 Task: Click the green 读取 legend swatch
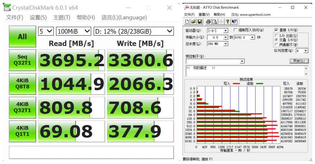click(260, 84)
